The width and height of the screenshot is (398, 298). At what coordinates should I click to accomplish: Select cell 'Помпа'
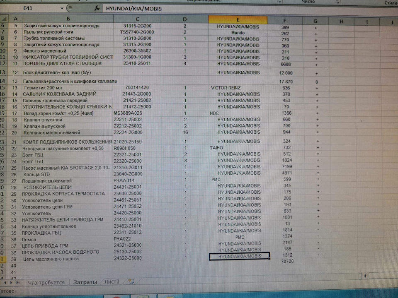[x=67, y=239]
